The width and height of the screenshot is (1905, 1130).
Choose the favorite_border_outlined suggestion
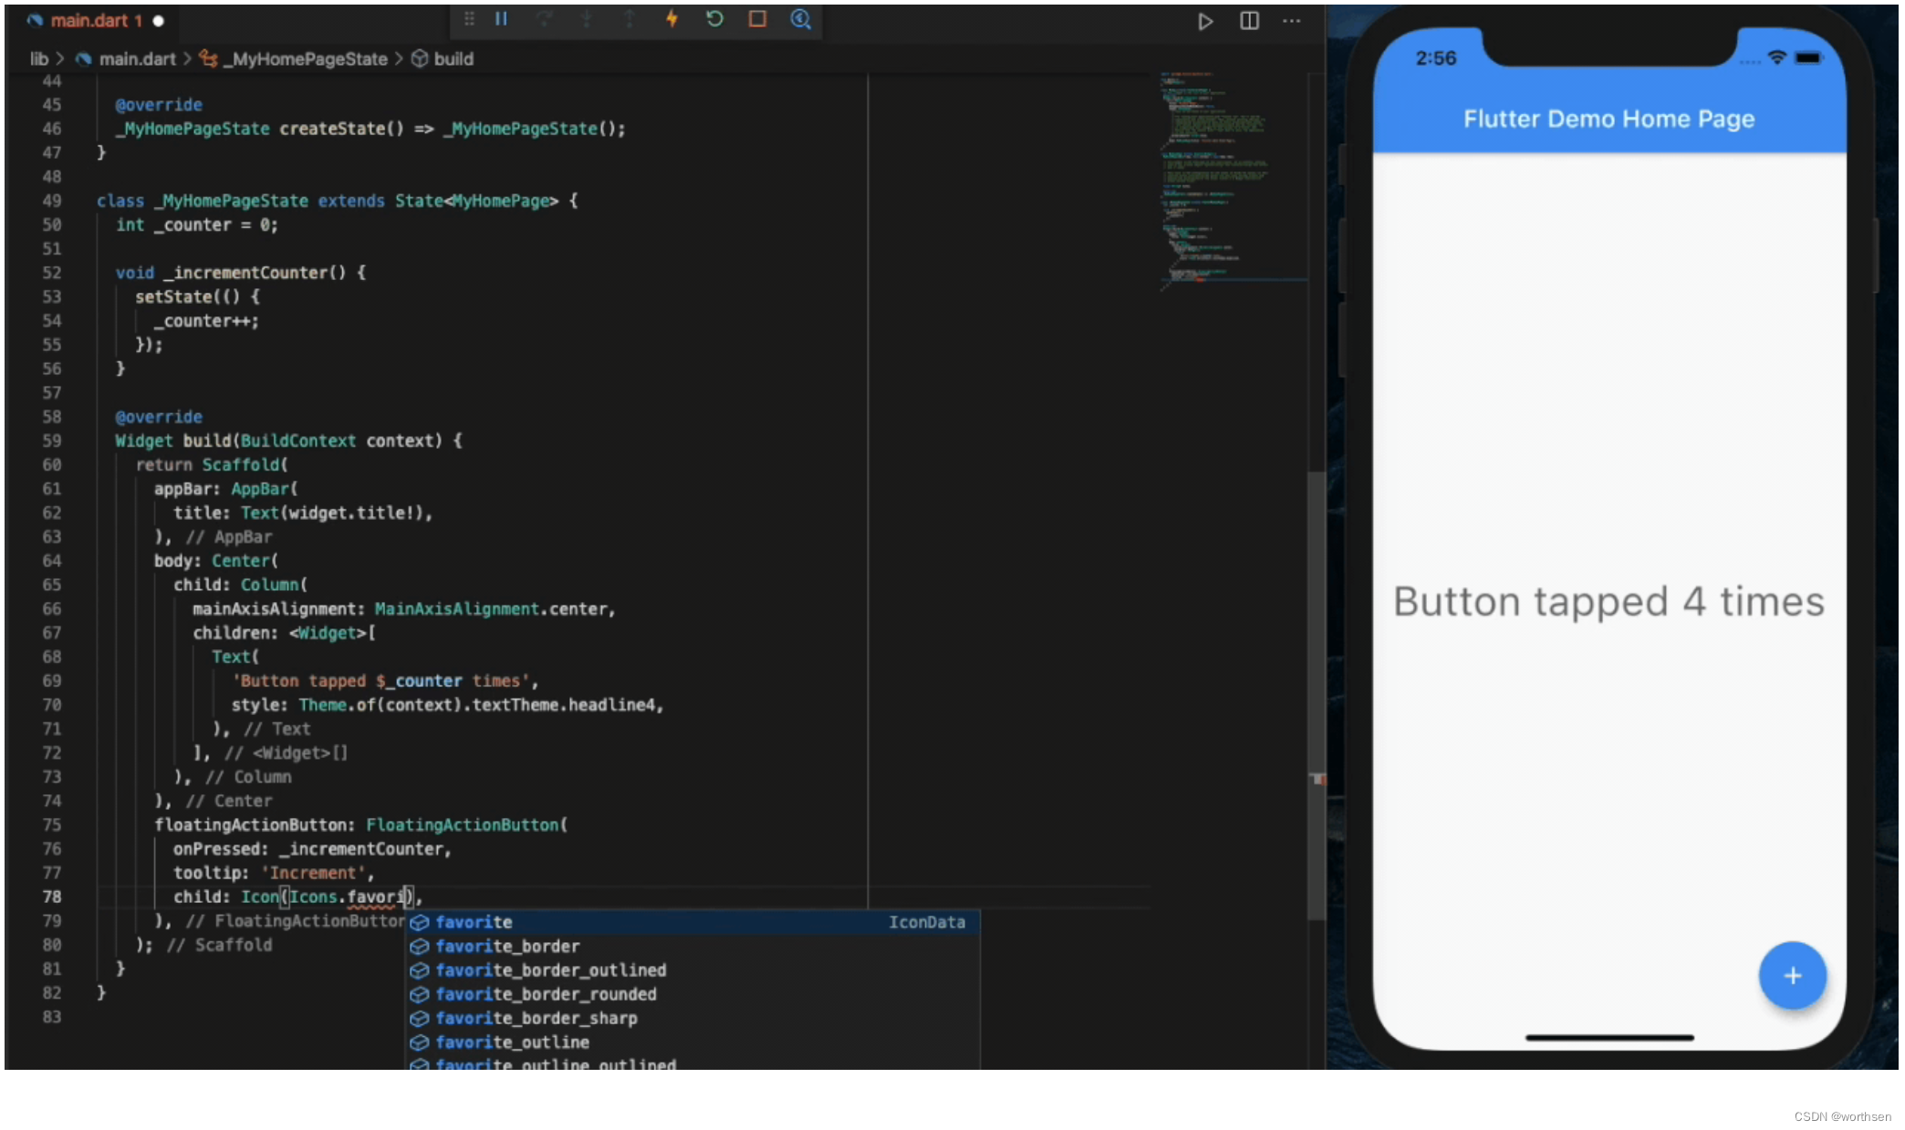click(x=692, y=970)
